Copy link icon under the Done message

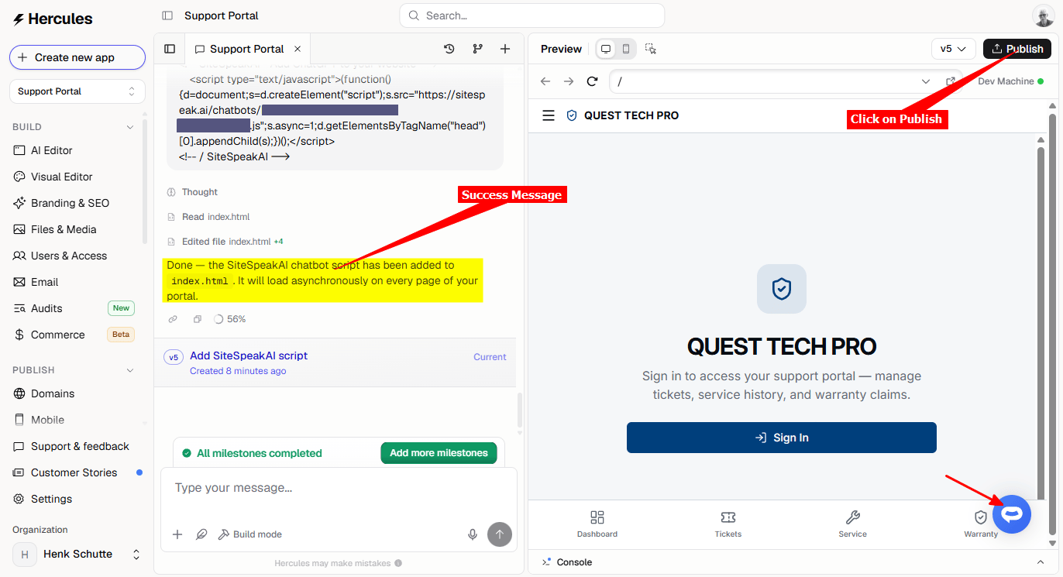173,319
